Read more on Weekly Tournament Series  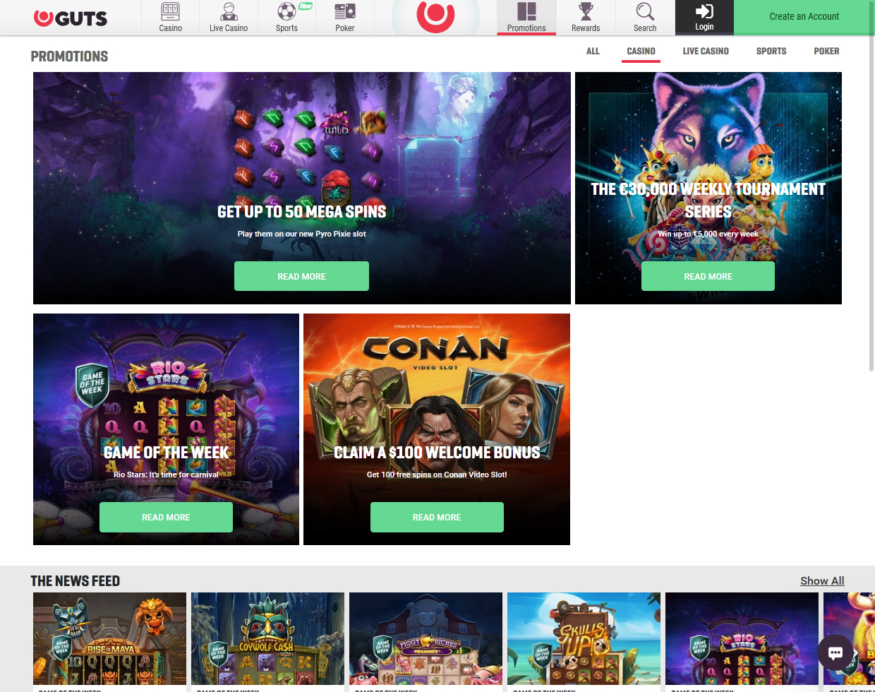coord(708,276)
